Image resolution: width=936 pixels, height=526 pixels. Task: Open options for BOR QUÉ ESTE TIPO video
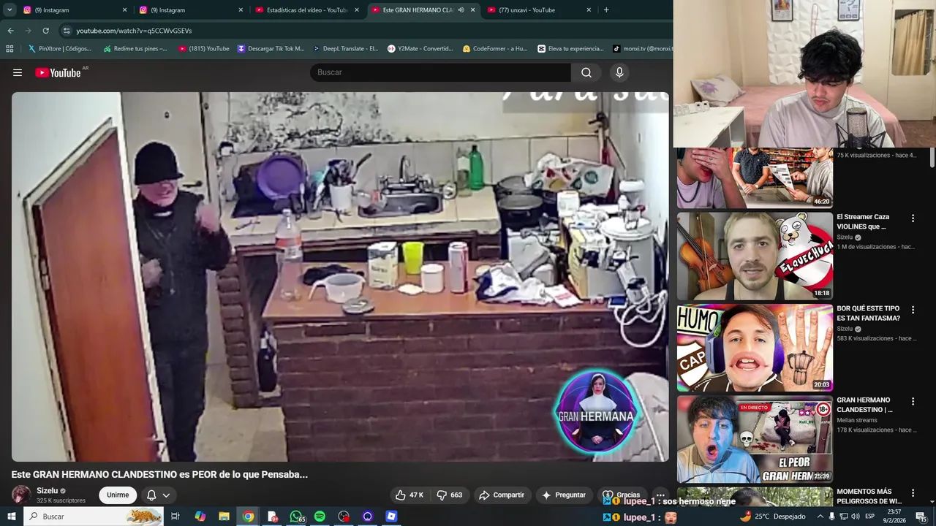point(913,310)
